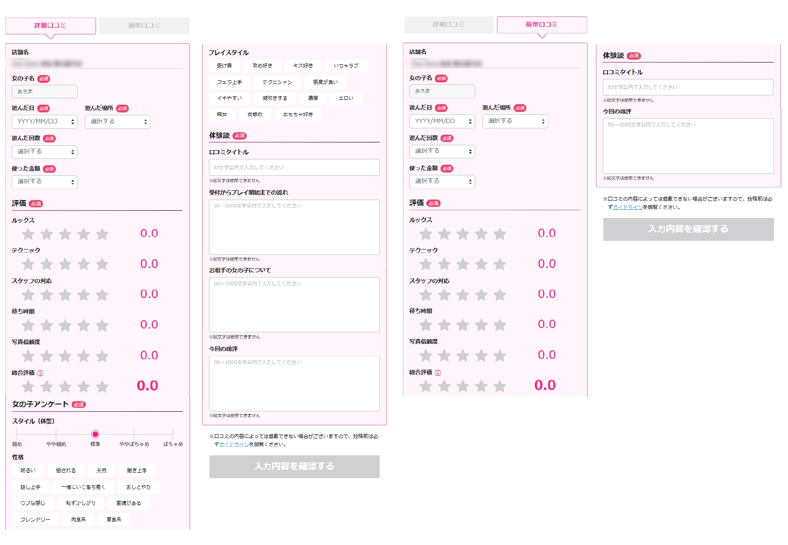Open the 遊んだ回数 dropdown in left form
This screenshot has width=788, height=545.
(x=44, y=152)
